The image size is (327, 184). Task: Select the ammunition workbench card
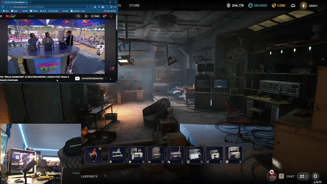(156, 155)
